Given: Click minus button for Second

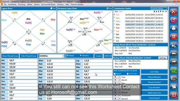Looking at the screenshot, I should [x=119, y=98].
